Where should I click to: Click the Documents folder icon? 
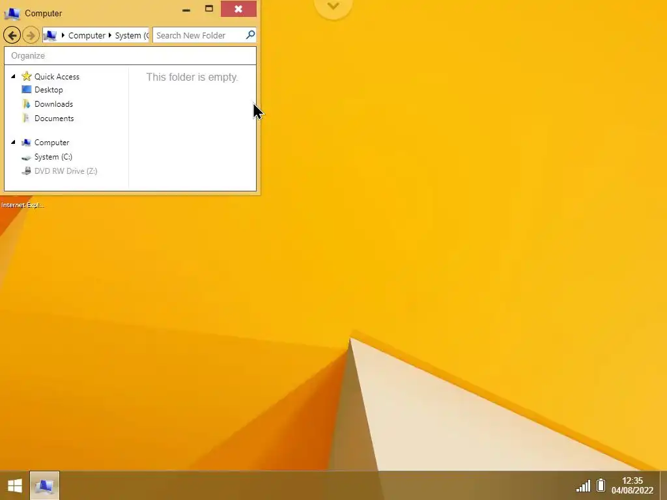tap(26, 118)
